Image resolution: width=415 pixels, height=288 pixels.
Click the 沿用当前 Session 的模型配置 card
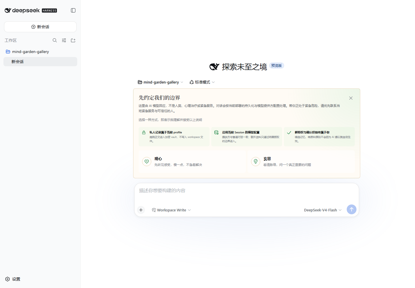coord(247,137)
